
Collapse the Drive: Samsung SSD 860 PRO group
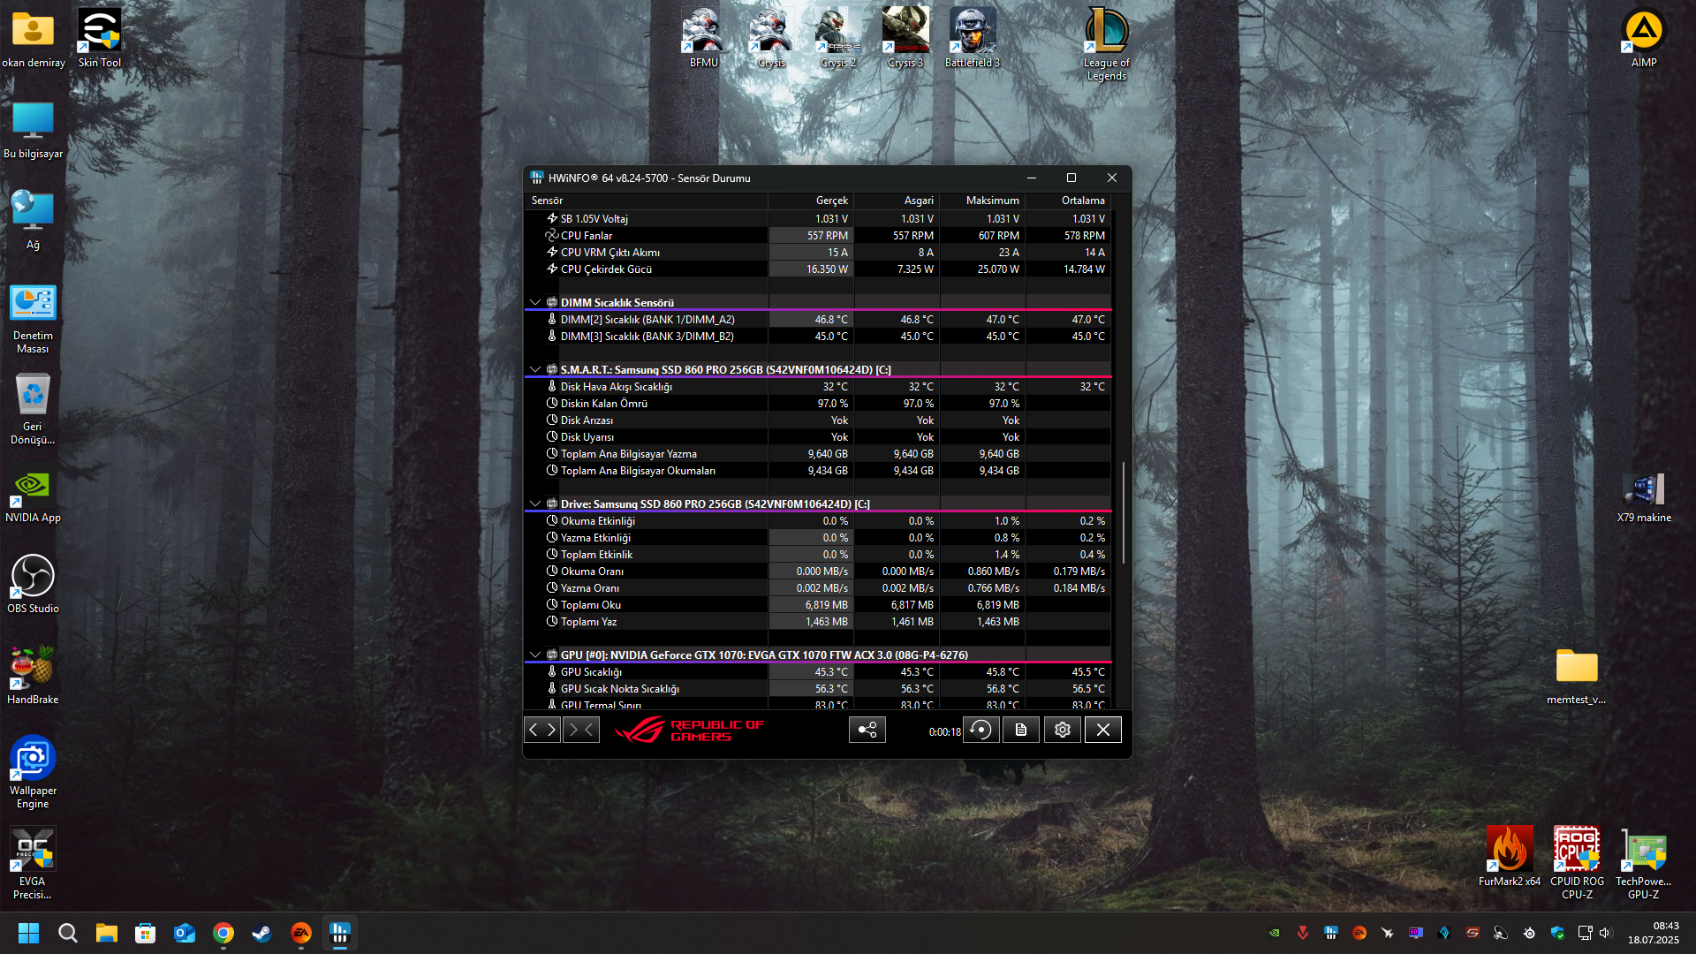pyautogui.click(x=534, y=503)
